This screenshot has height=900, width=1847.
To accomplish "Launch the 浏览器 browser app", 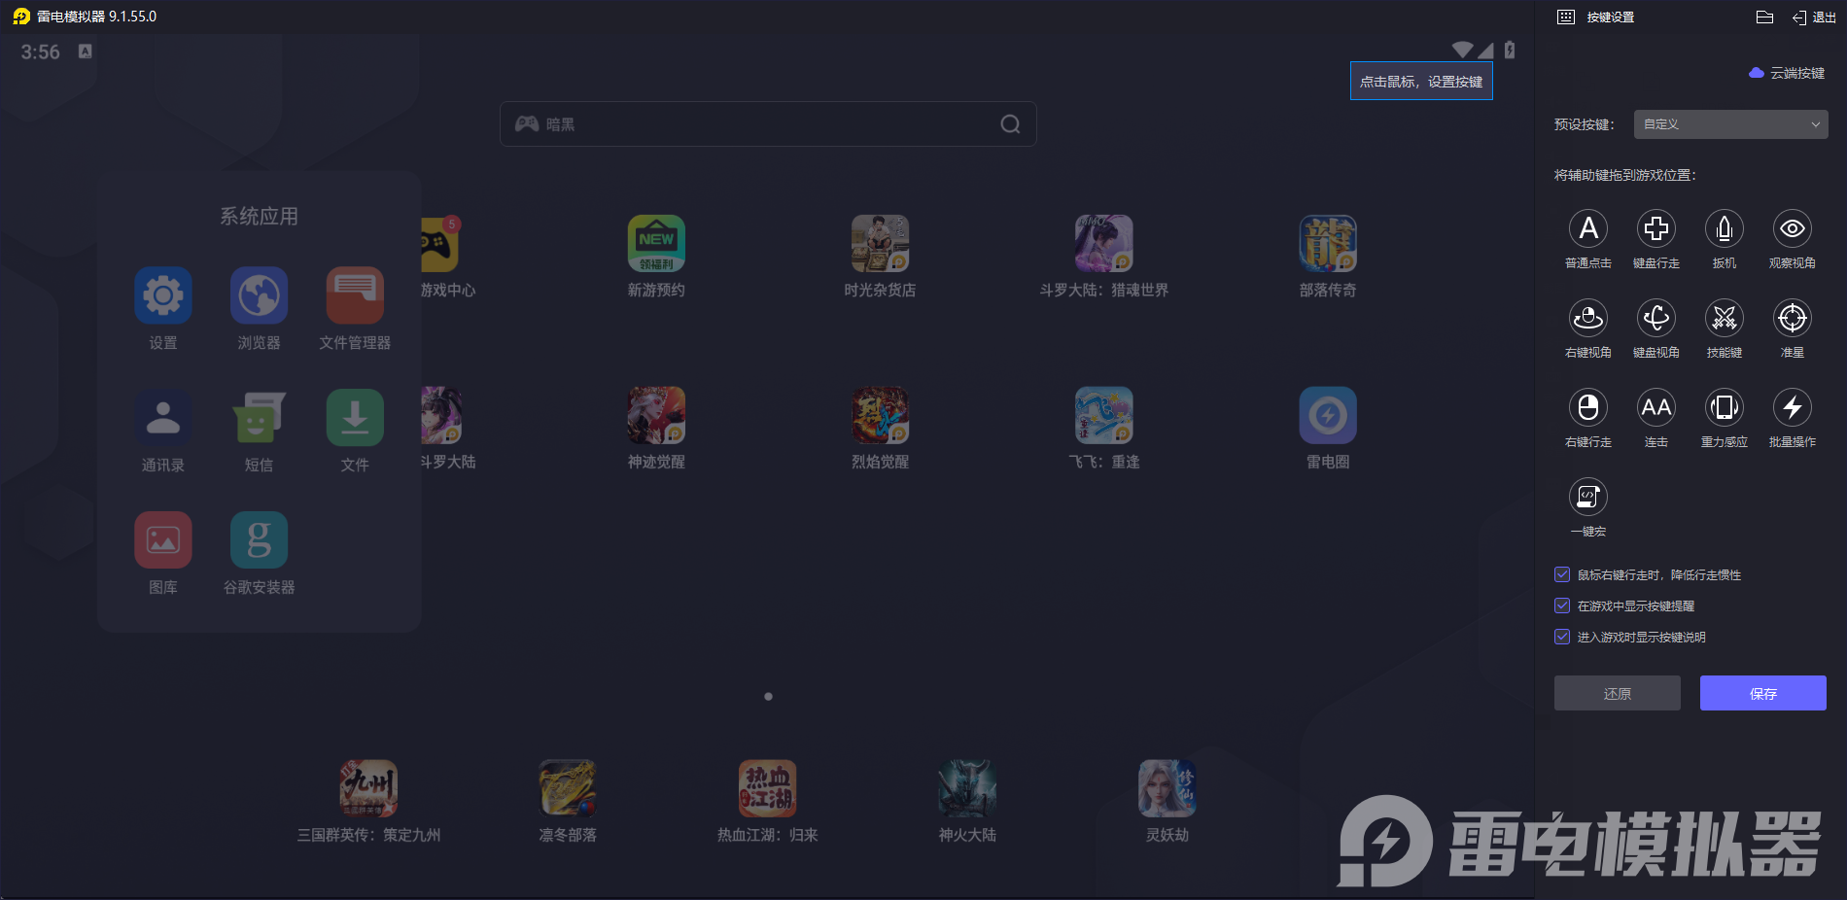I will click(x=259, y=295).
